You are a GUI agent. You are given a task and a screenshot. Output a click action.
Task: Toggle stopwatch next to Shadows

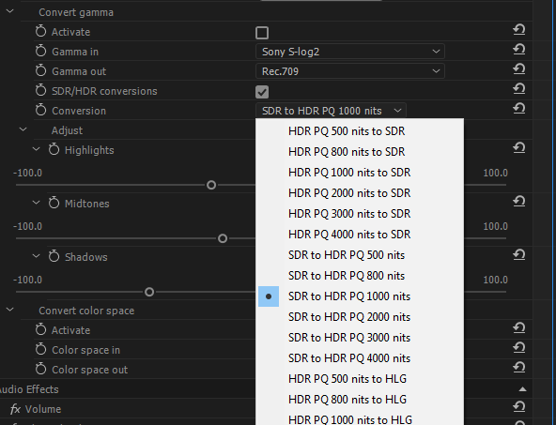tap(54, 256)
